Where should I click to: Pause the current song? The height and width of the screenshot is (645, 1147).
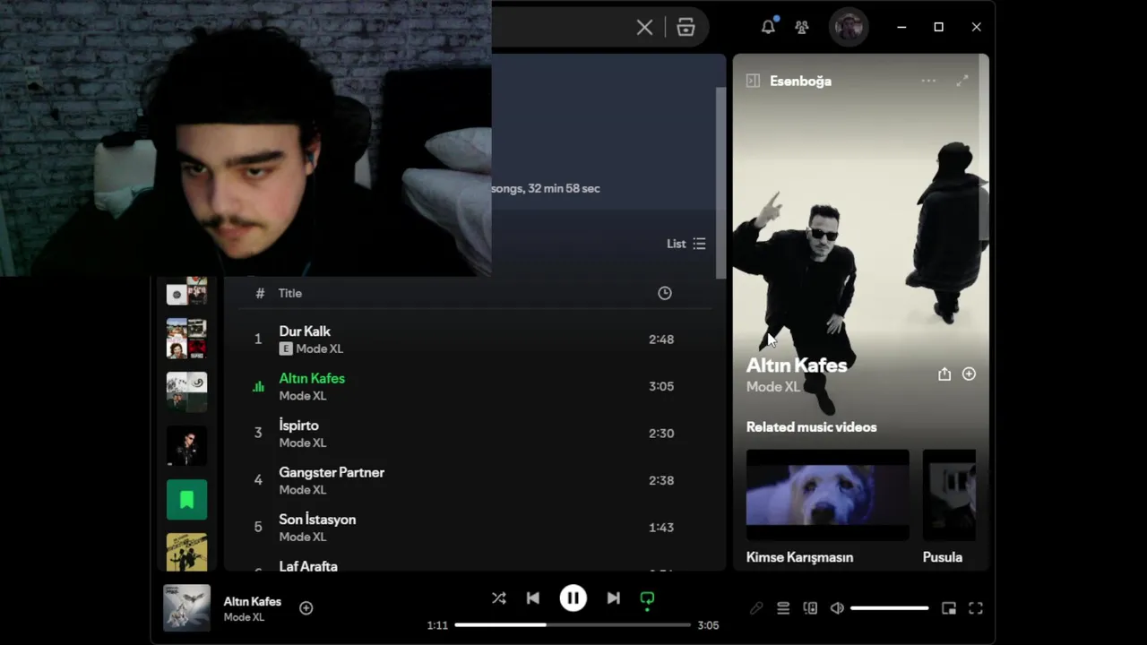coord(573,598)
